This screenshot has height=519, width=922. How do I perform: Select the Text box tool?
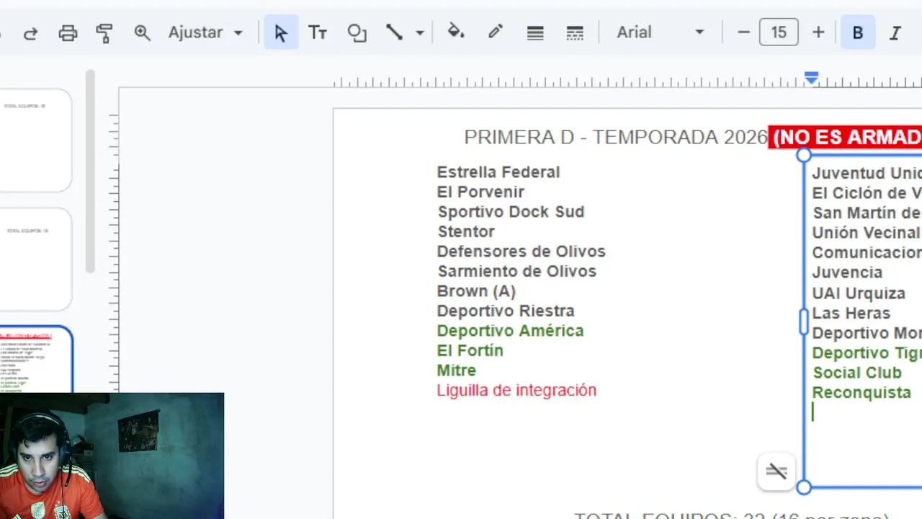coord(318,32)
